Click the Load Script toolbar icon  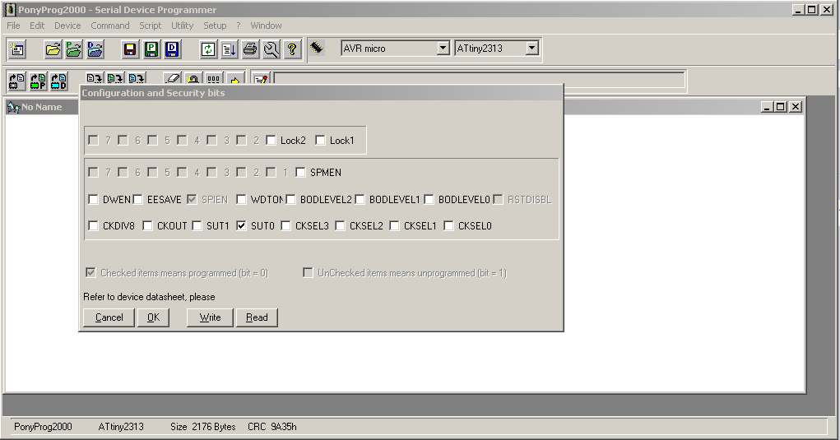[229, 49]
